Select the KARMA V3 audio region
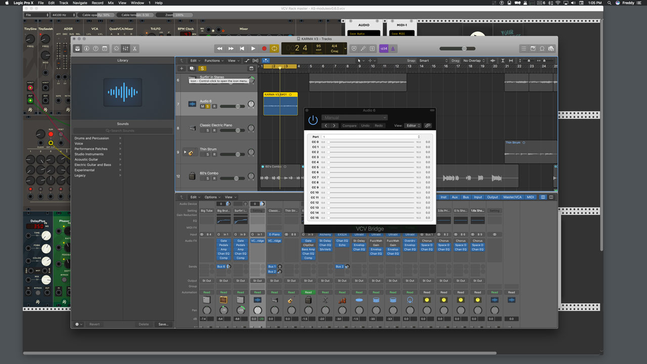The width and height of the screenshot is (647, 364). 281,103
